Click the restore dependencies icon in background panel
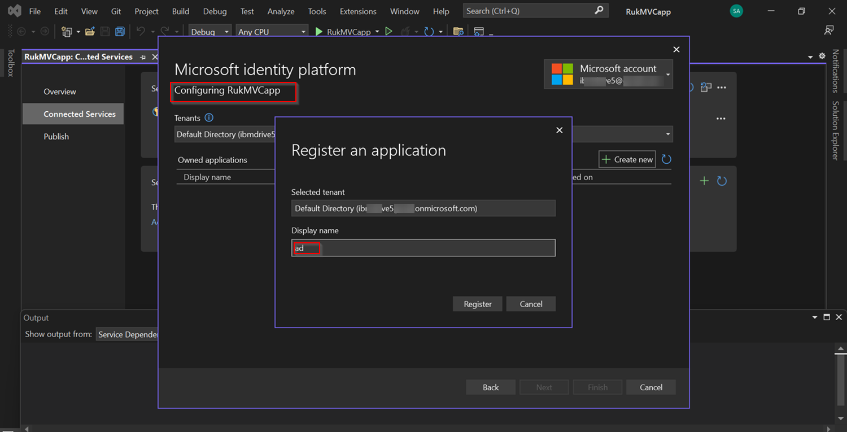The height and width of the screenshot is (432, 847). [x=706, y=88]
